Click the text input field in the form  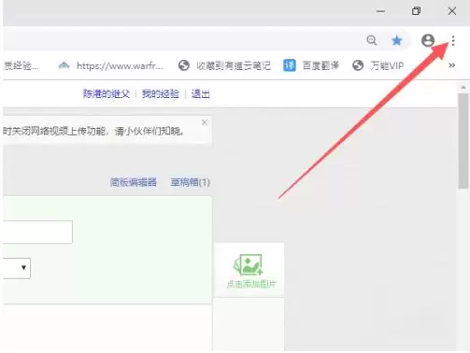click(37, 232)
